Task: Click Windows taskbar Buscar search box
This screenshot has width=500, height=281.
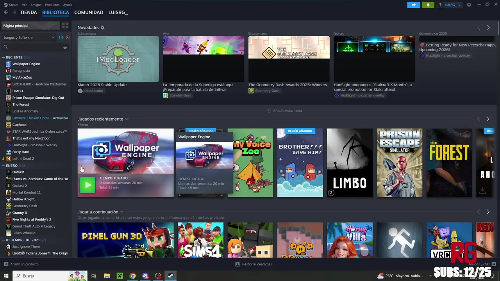Action: (50, 276)
